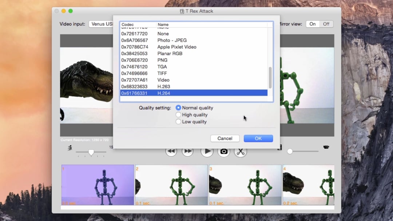Viewport: 393px width, 221px height.
Task: Choose High quality option
Action: point(178,114)
